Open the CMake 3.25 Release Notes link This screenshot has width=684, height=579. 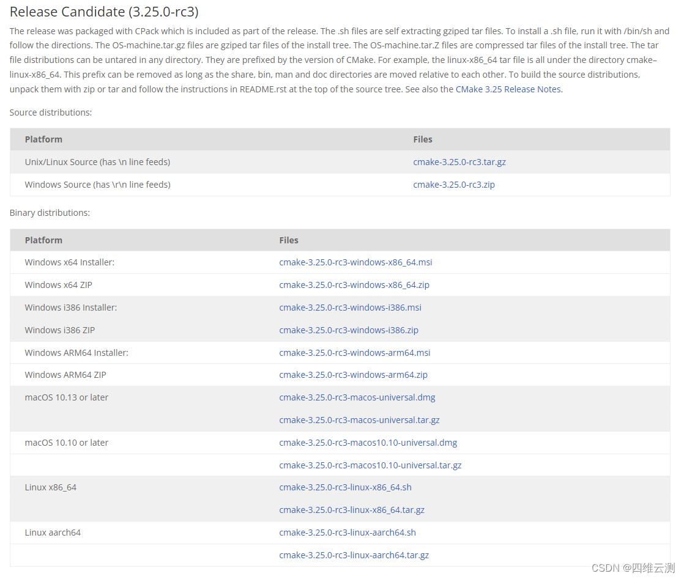508,89
